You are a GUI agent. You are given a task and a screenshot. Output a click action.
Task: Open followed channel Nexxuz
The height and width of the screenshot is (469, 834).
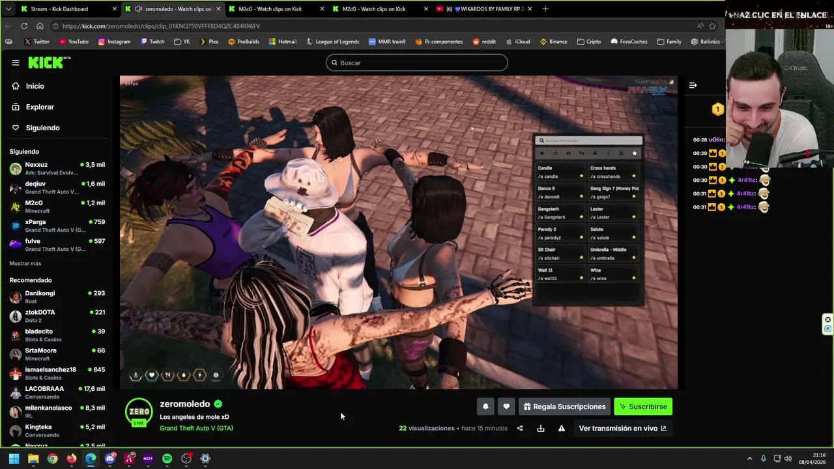tap(57, 169)
